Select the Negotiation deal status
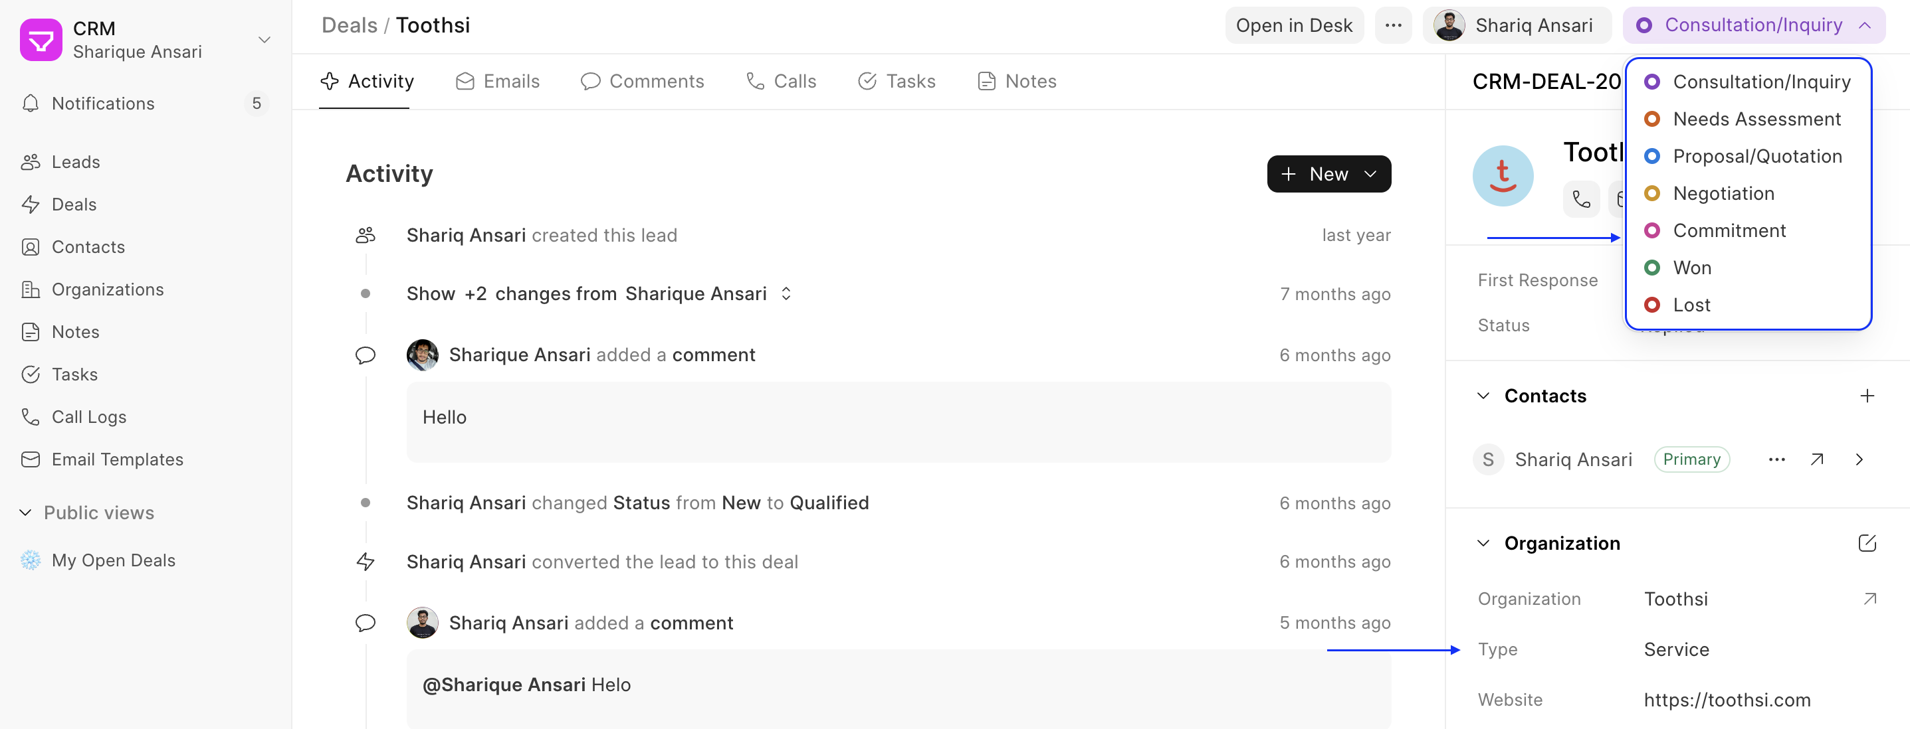The width and height of the screenshot is (1910, 729). [1724, 193]
